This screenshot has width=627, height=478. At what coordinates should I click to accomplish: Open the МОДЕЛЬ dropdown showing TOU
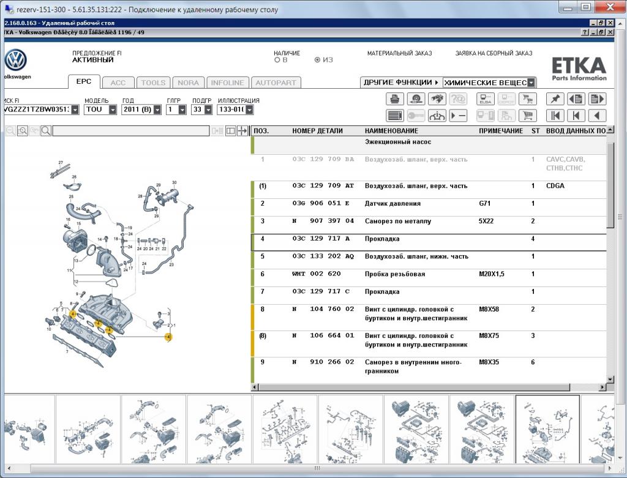pyautogui.click(x=113, y=110)
